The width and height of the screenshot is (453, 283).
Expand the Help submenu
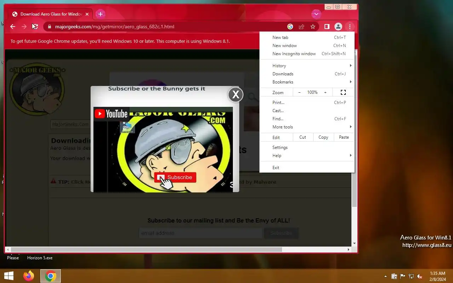tap(307, 156)
